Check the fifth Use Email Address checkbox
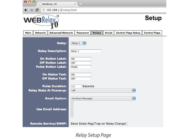Viewport: 189px width, 139px height. click(72, 116)
